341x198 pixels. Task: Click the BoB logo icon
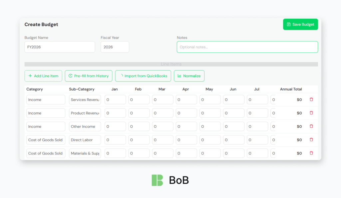point(157,180)
